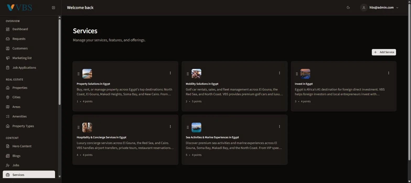Click the Jobs person-plus icon
The image size is (411, 183).
[x=8, y=165]
